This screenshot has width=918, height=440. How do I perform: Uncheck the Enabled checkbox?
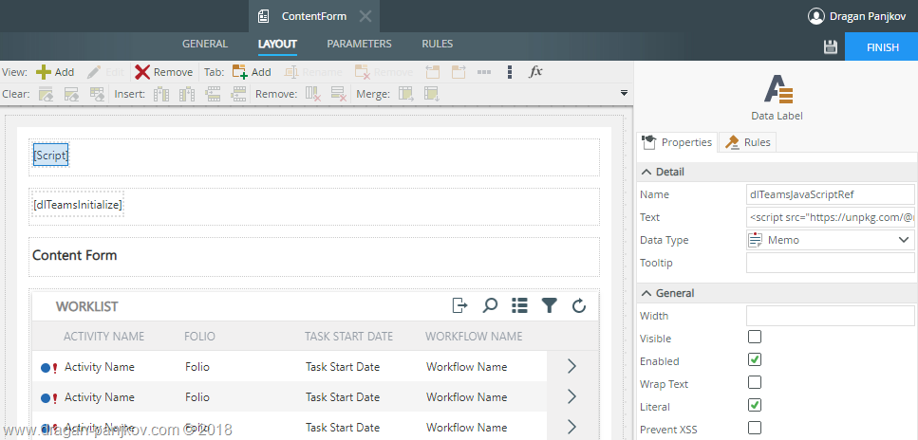(x=755, y=360)
